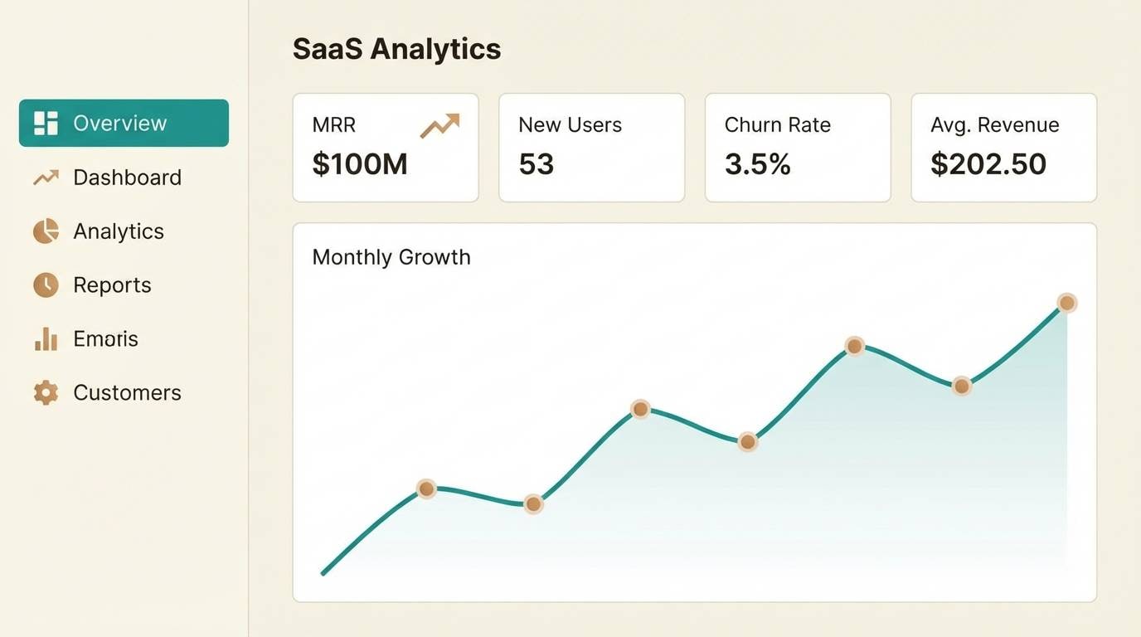
Task: Click the Churn Rate card showing 3.5%
Action: pos(797,147)
